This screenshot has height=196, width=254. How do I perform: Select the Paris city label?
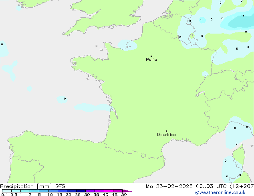tap(151, 60)
